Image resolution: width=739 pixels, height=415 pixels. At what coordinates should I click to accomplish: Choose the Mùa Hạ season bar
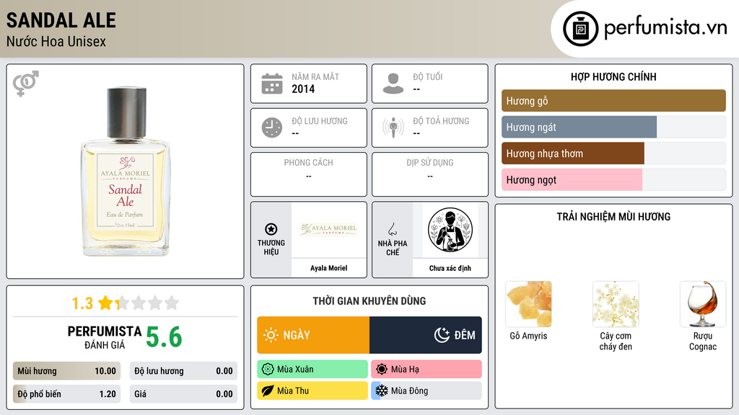426,370
